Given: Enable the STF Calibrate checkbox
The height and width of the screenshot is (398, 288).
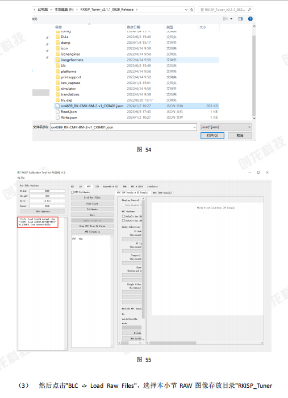Looking at the screenshot, I should [x=72, y=192].
